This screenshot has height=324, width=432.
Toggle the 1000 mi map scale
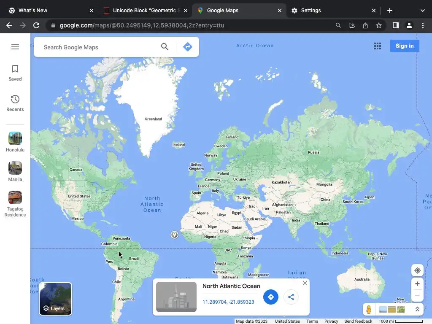click(x=400, y=321)
